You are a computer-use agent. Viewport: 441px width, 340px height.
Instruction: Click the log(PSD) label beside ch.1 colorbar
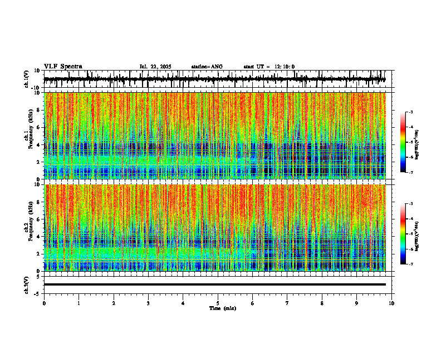[417, 144]
